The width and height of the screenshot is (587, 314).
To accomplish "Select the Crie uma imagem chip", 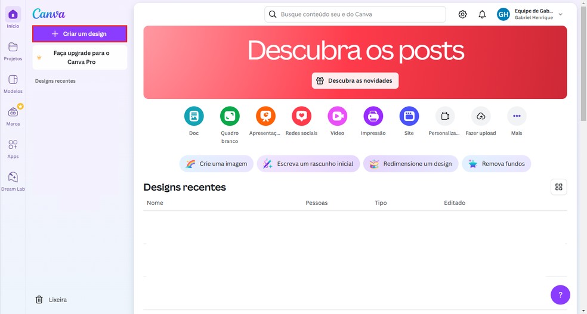I will pyautogui.click(x=217, y=164).
